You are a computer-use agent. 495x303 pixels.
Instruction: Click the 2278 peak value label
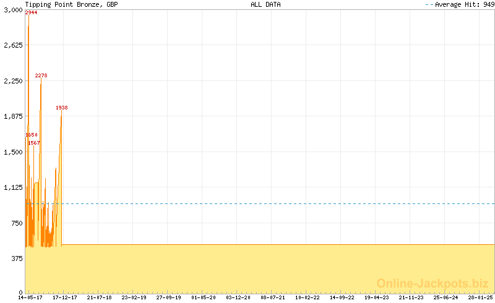tap(41, 75)
